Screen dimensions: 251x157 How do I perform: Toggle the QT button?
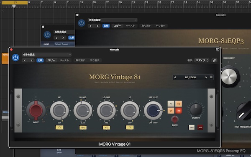(x=171, y=111)
